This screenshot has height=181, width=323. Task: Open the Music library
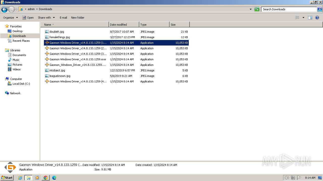tap(16, 60)
